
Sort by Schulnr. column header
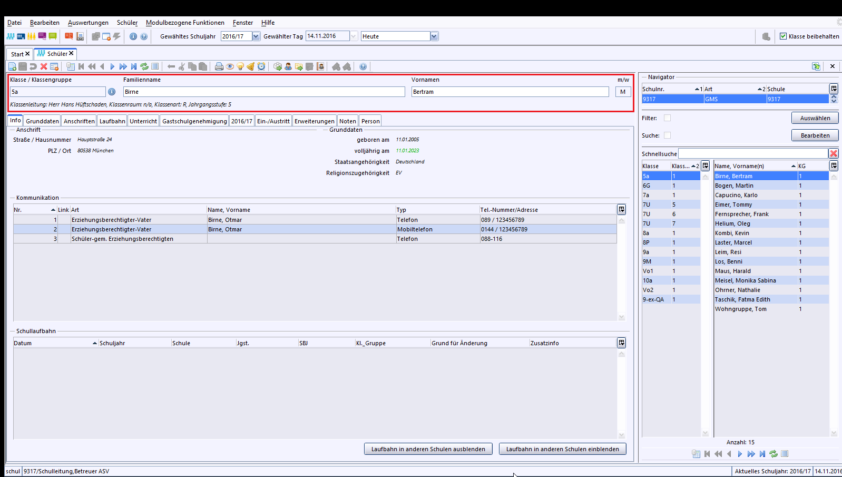672,89
